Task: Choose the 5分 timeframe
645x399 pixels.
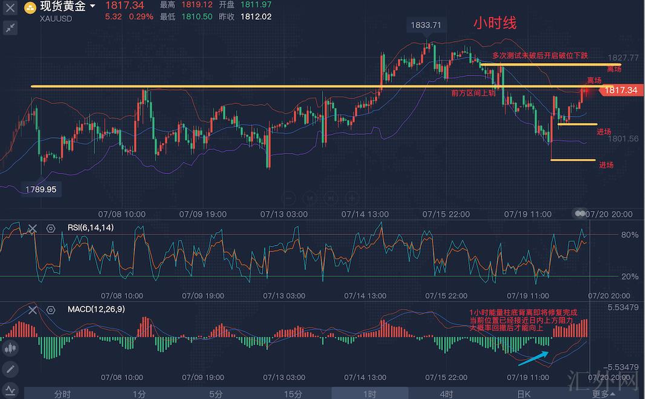Action: point(216,394)
